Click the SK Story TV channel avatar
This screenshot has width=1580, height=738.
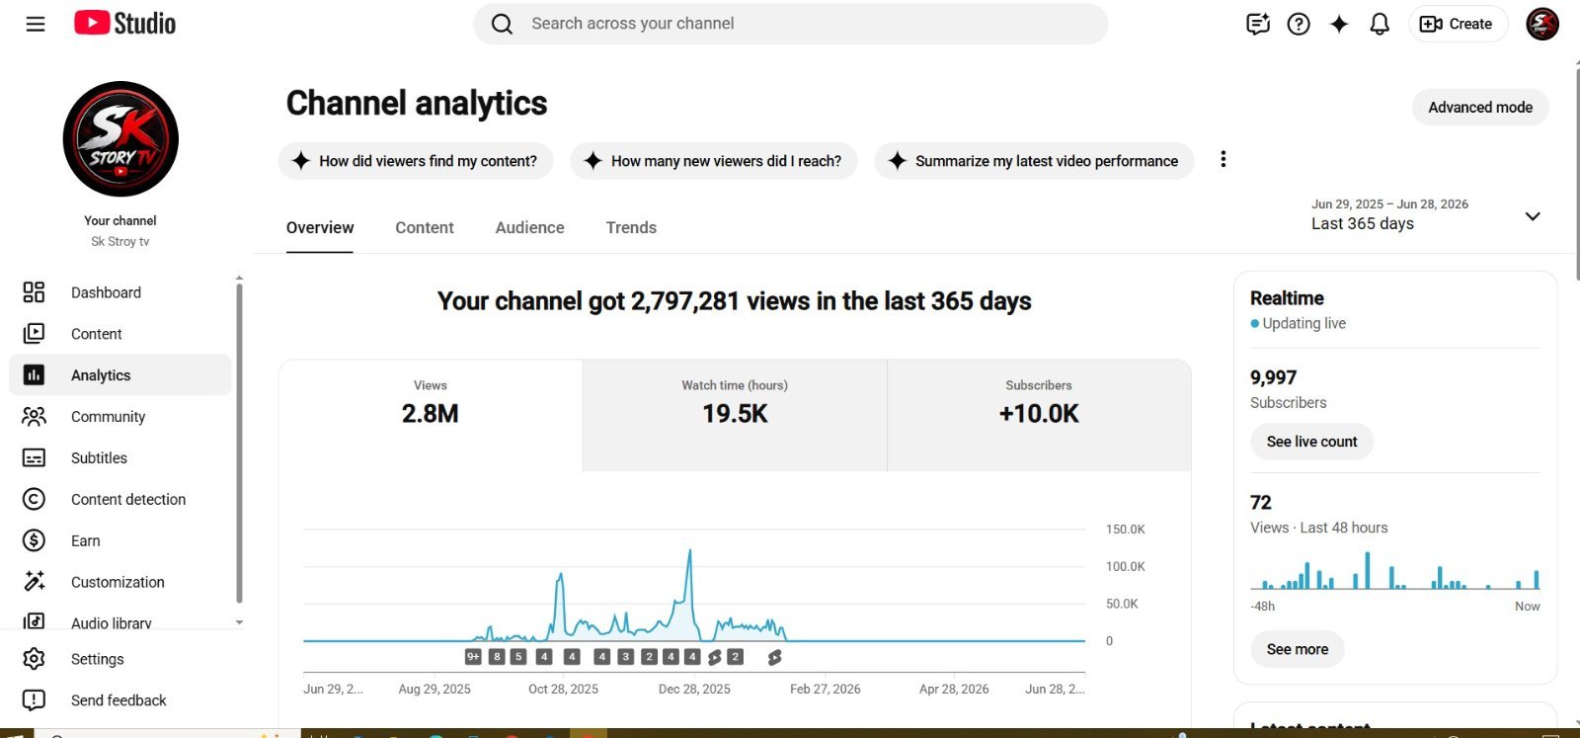(120, 138)
